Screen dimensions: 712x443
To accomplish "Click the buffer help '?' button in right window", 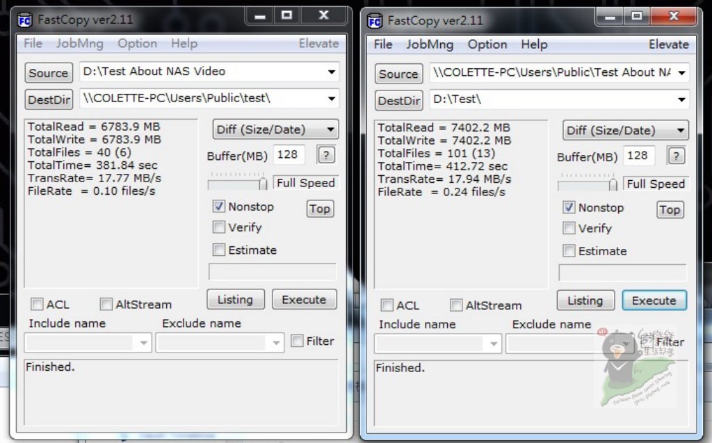I will tap(676, 156).
